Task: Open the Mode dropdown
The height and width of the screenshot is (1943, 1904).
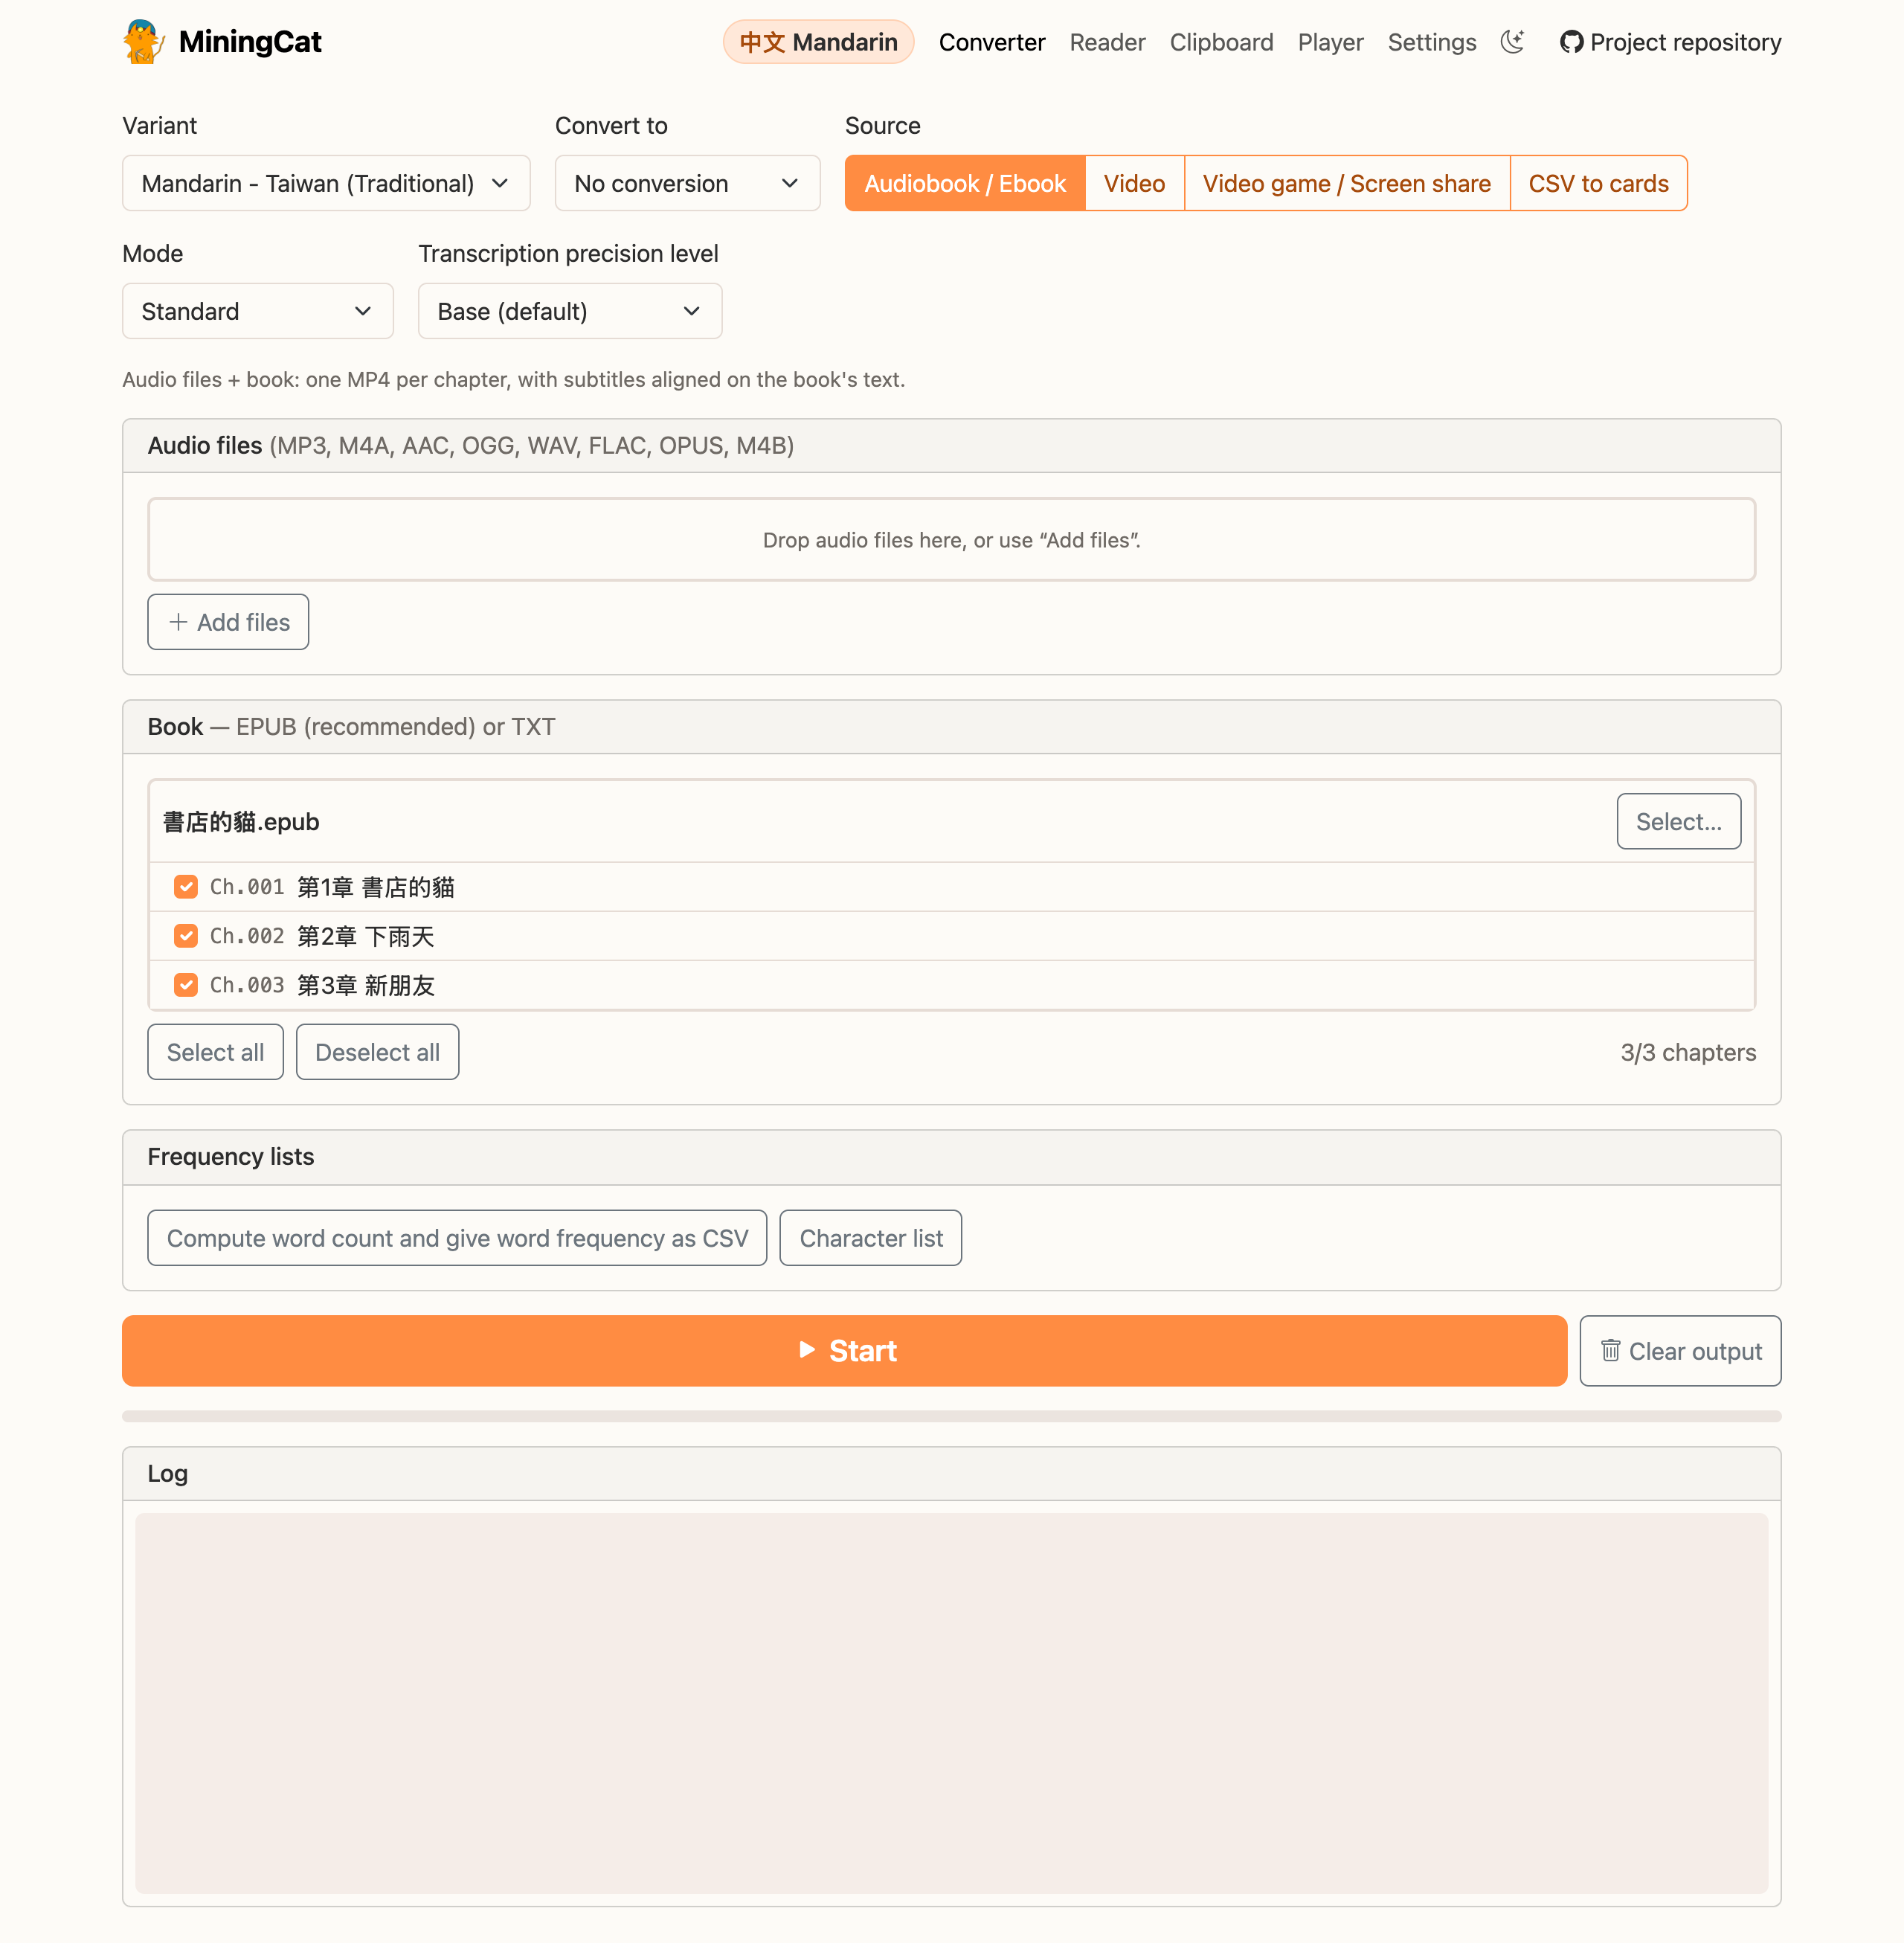Action: coord(257,311)
